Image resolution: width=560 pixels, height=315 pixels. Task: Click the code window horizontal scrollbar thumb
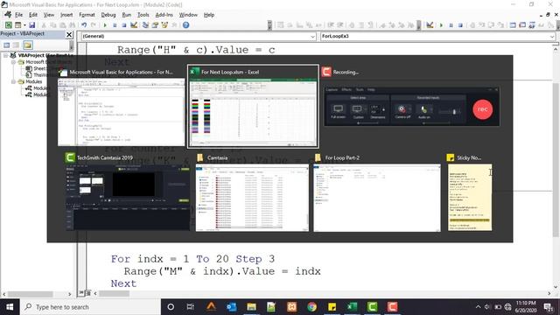pos(115,294)
